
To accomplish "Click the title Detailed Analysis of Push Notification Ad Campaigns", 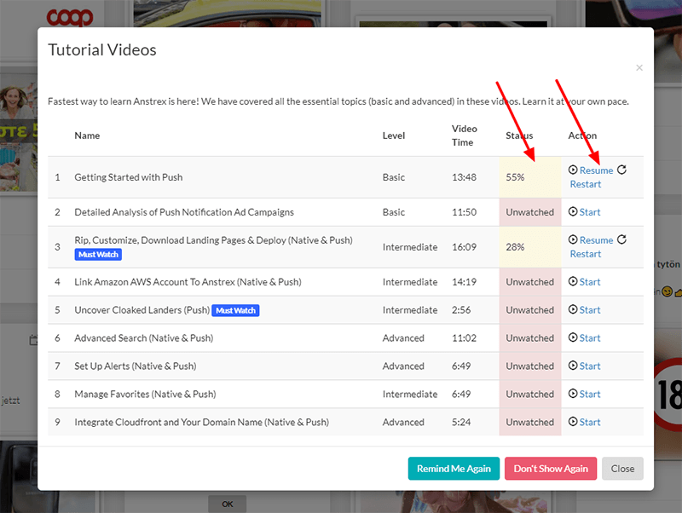I will click(x=184, y=212).
